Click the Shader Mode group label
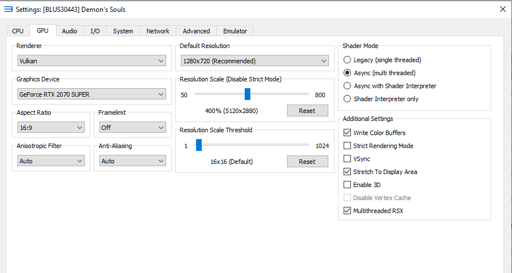512x273 pixels. 360,46
